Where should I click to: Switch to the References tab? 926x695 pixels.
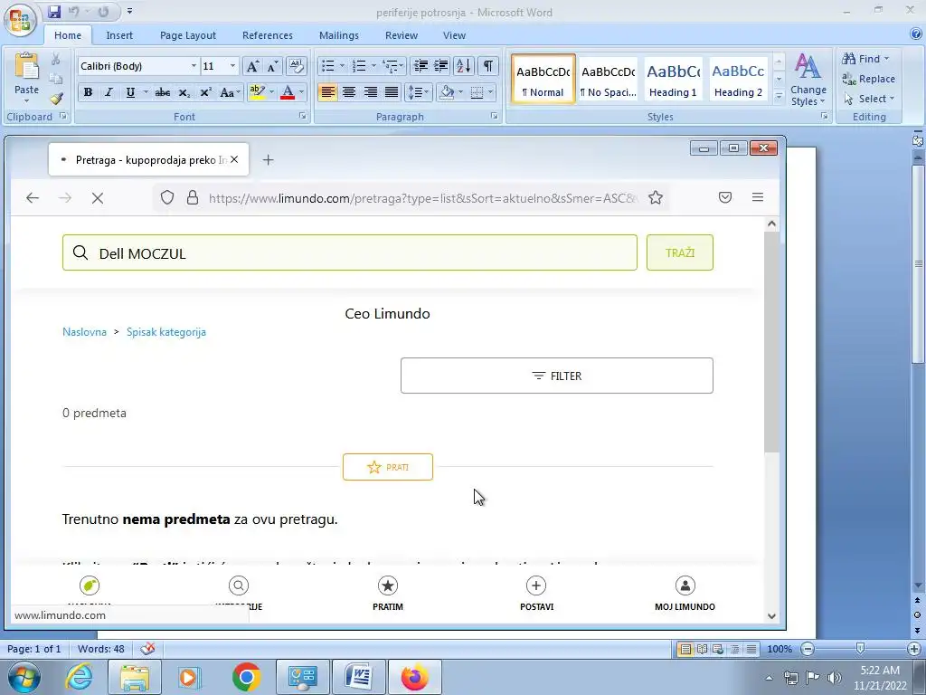click(267, 35)
